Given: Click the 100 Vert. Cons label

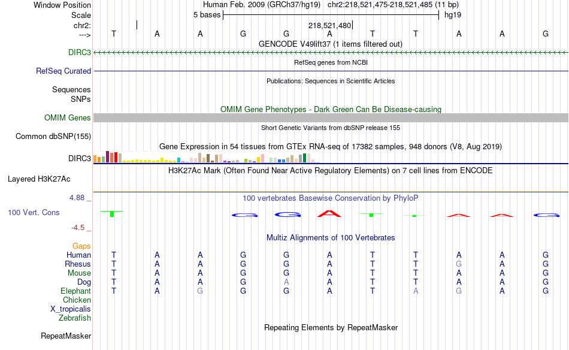Looking at the screenshot, I should pyautogui.click(x=34, y=212).
